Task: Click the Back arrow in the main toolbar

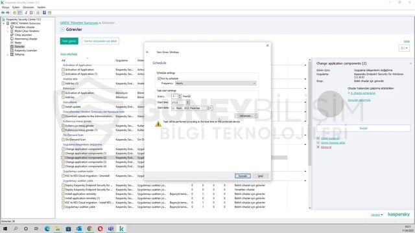Action: pyautogui.click(x=3, y=13)
